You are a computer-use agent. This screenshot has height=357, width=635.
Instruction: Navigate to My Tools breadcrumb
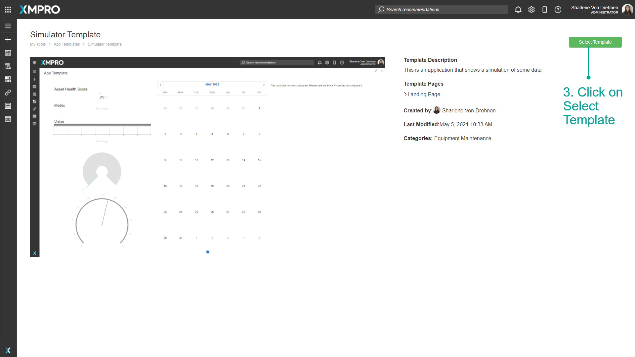(38, 44)
